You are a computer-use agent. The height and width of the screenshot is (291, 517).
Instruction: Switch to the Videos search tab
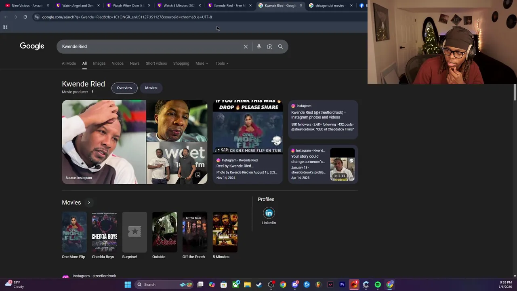118,63
